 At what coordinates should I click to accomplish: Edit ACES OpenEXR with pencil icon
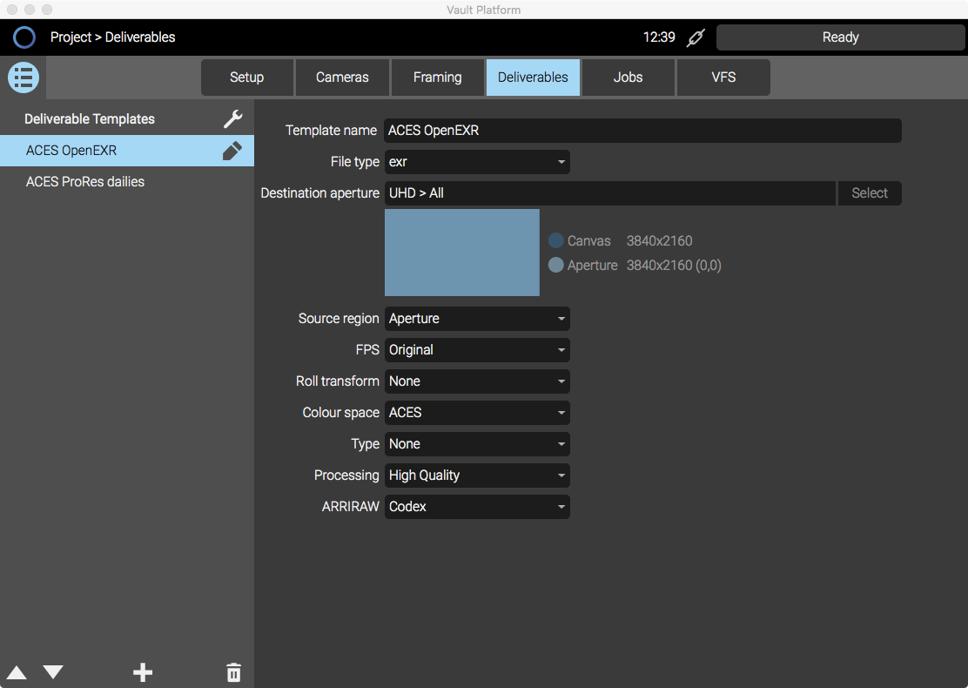point(232,151)
